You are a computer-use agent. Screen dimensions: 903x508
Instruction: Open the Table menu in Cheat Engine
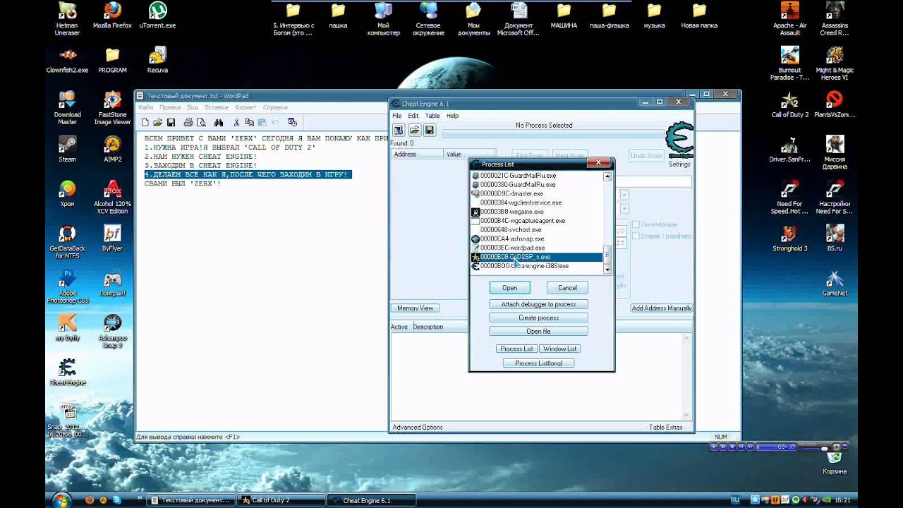coord(432,116)
